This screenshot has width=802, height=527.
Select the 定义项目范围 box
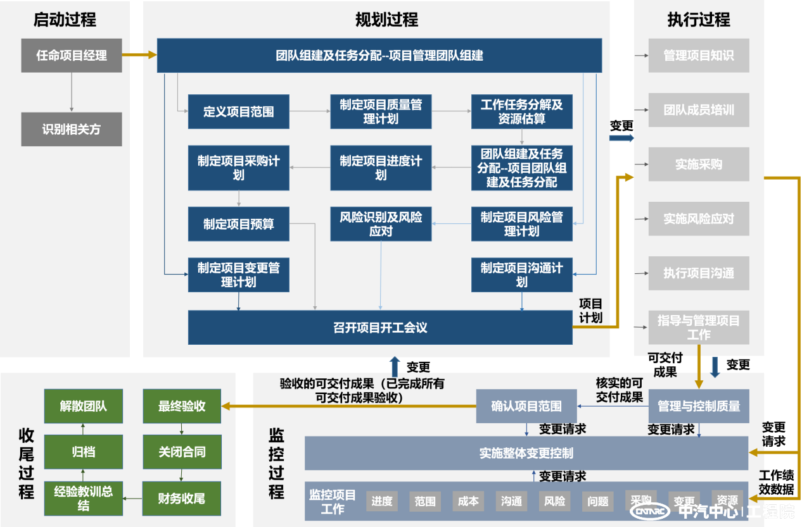[239, 112]
